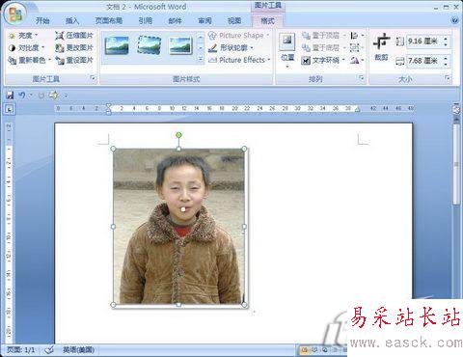The width and height of the screenshot is (463, 357).
Task: Apply the third picture style thumbnail
Action: 180,45
